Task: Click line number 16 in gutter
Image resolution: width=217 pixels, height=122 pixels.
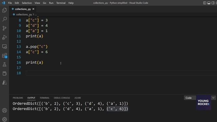Action: click(19, 62)
